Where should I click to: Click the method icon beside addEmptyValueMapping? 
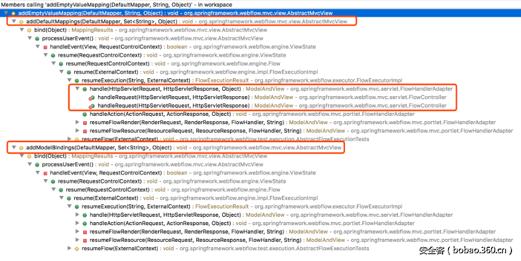pos(13,13)
